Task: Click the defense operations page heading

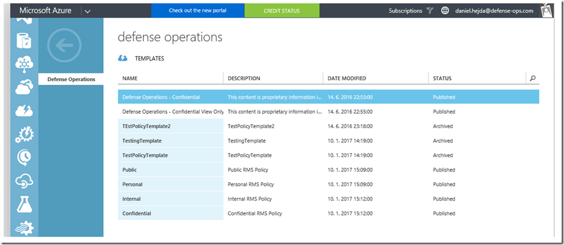Action: (170, 37)
